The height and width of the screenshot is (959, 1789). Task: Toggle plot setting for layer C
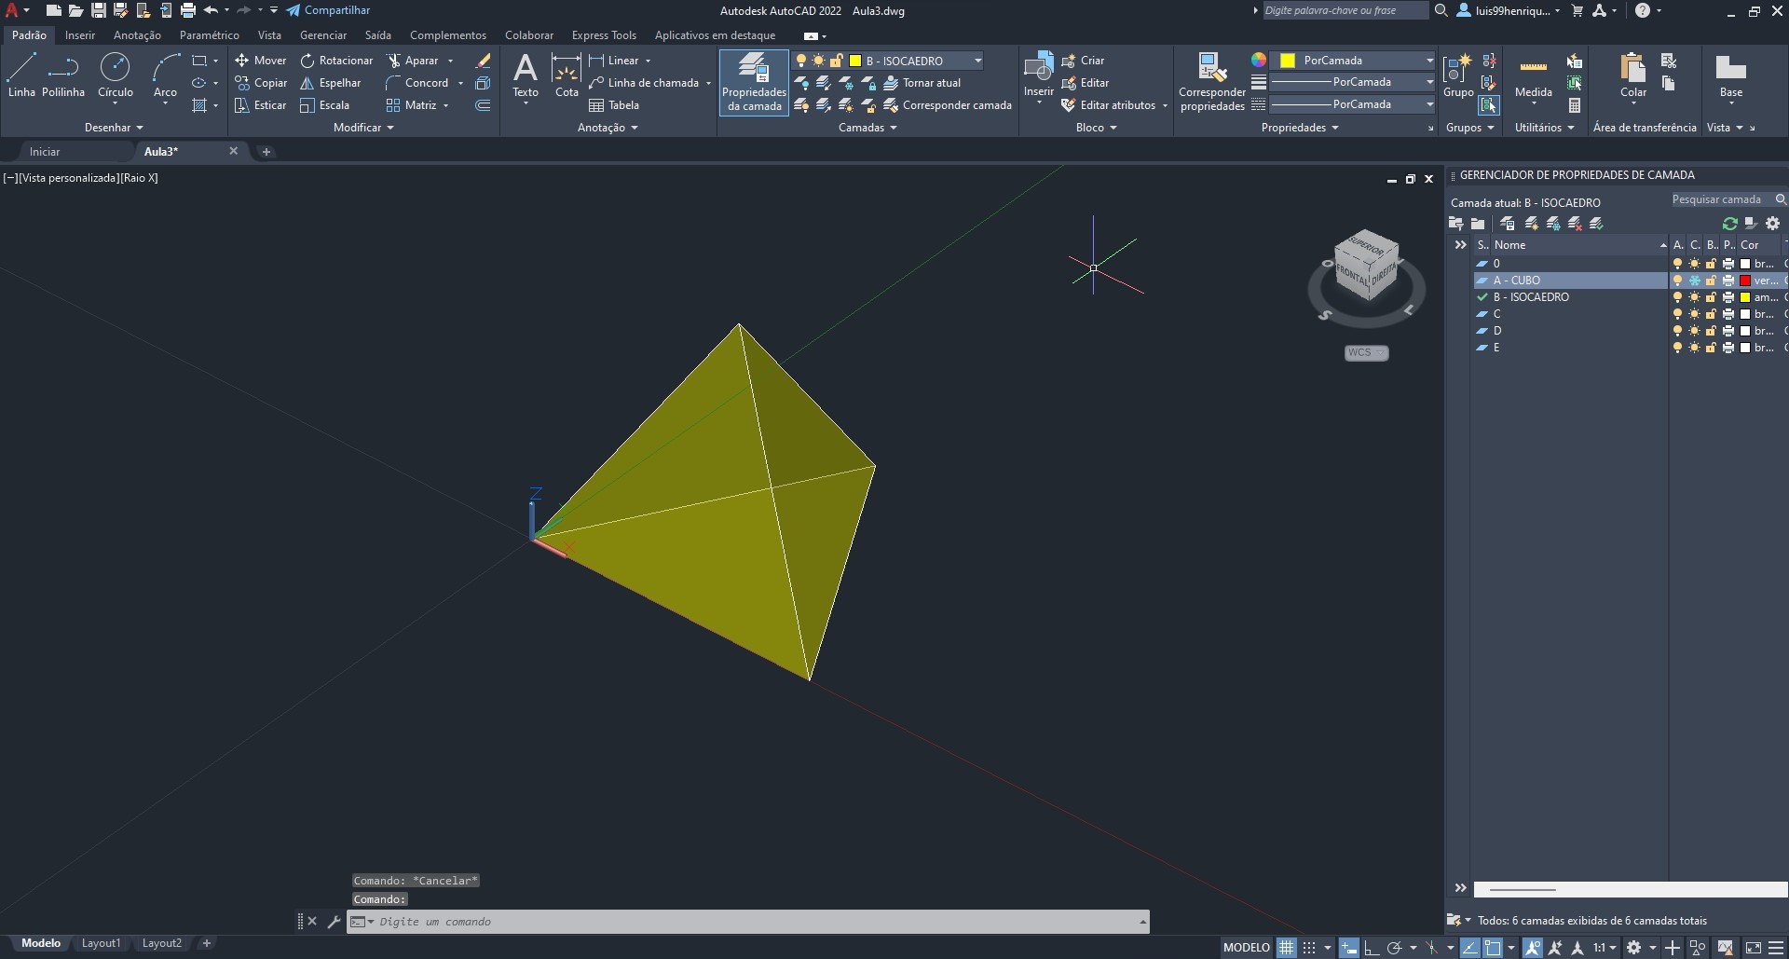pyautogui.click(x=1728, y=314)
